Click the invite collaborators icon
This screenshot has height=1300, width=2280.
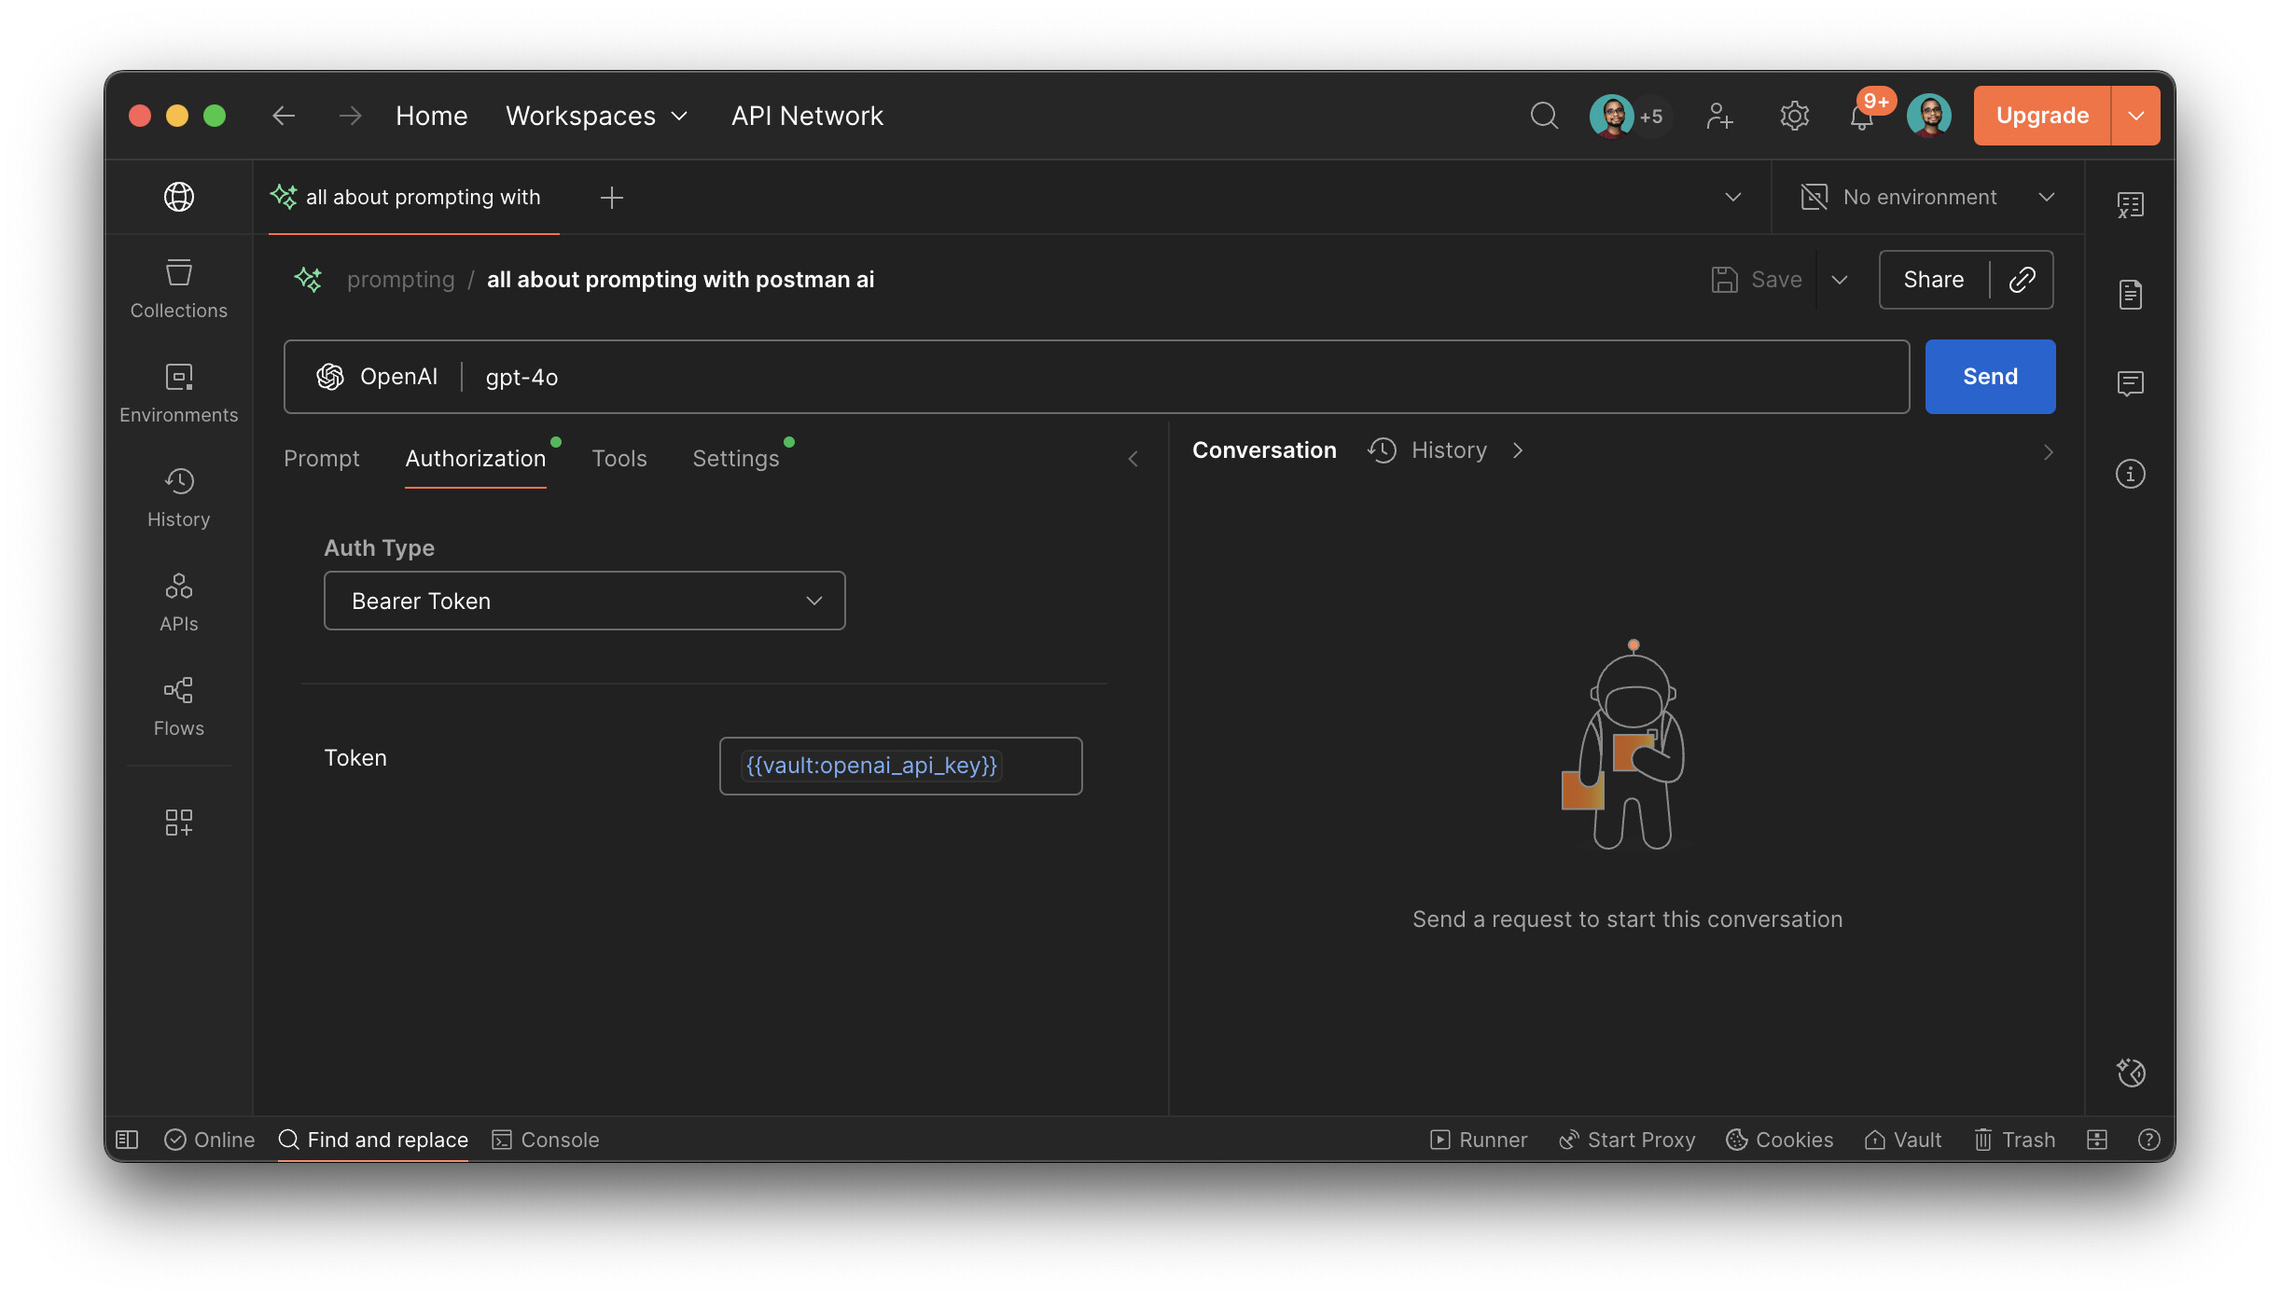click(1719, 116)
